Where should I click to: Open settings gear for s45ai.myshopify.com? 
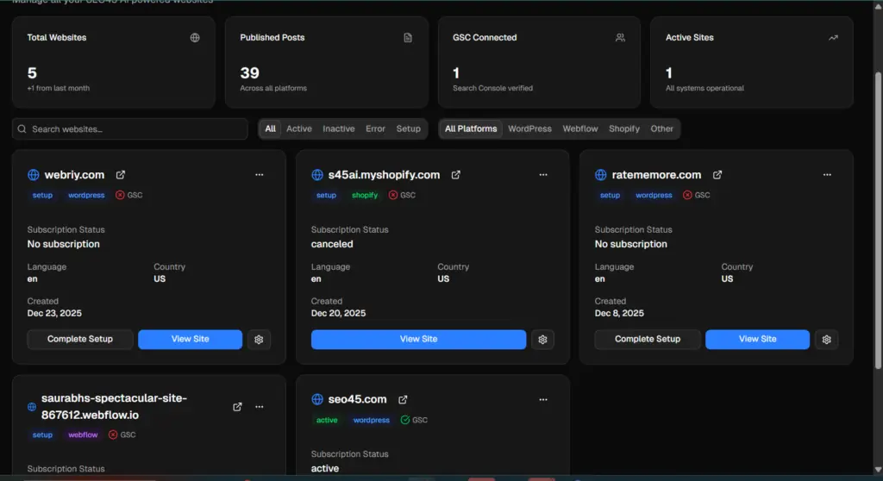[x=543, y=340]
